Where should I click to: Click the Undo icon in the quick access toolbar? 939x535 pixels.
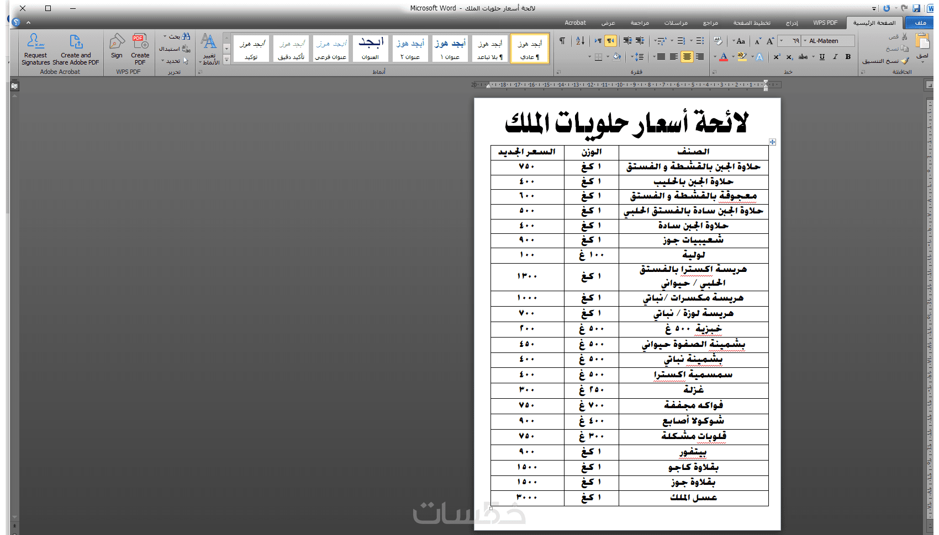coord(887,8)
